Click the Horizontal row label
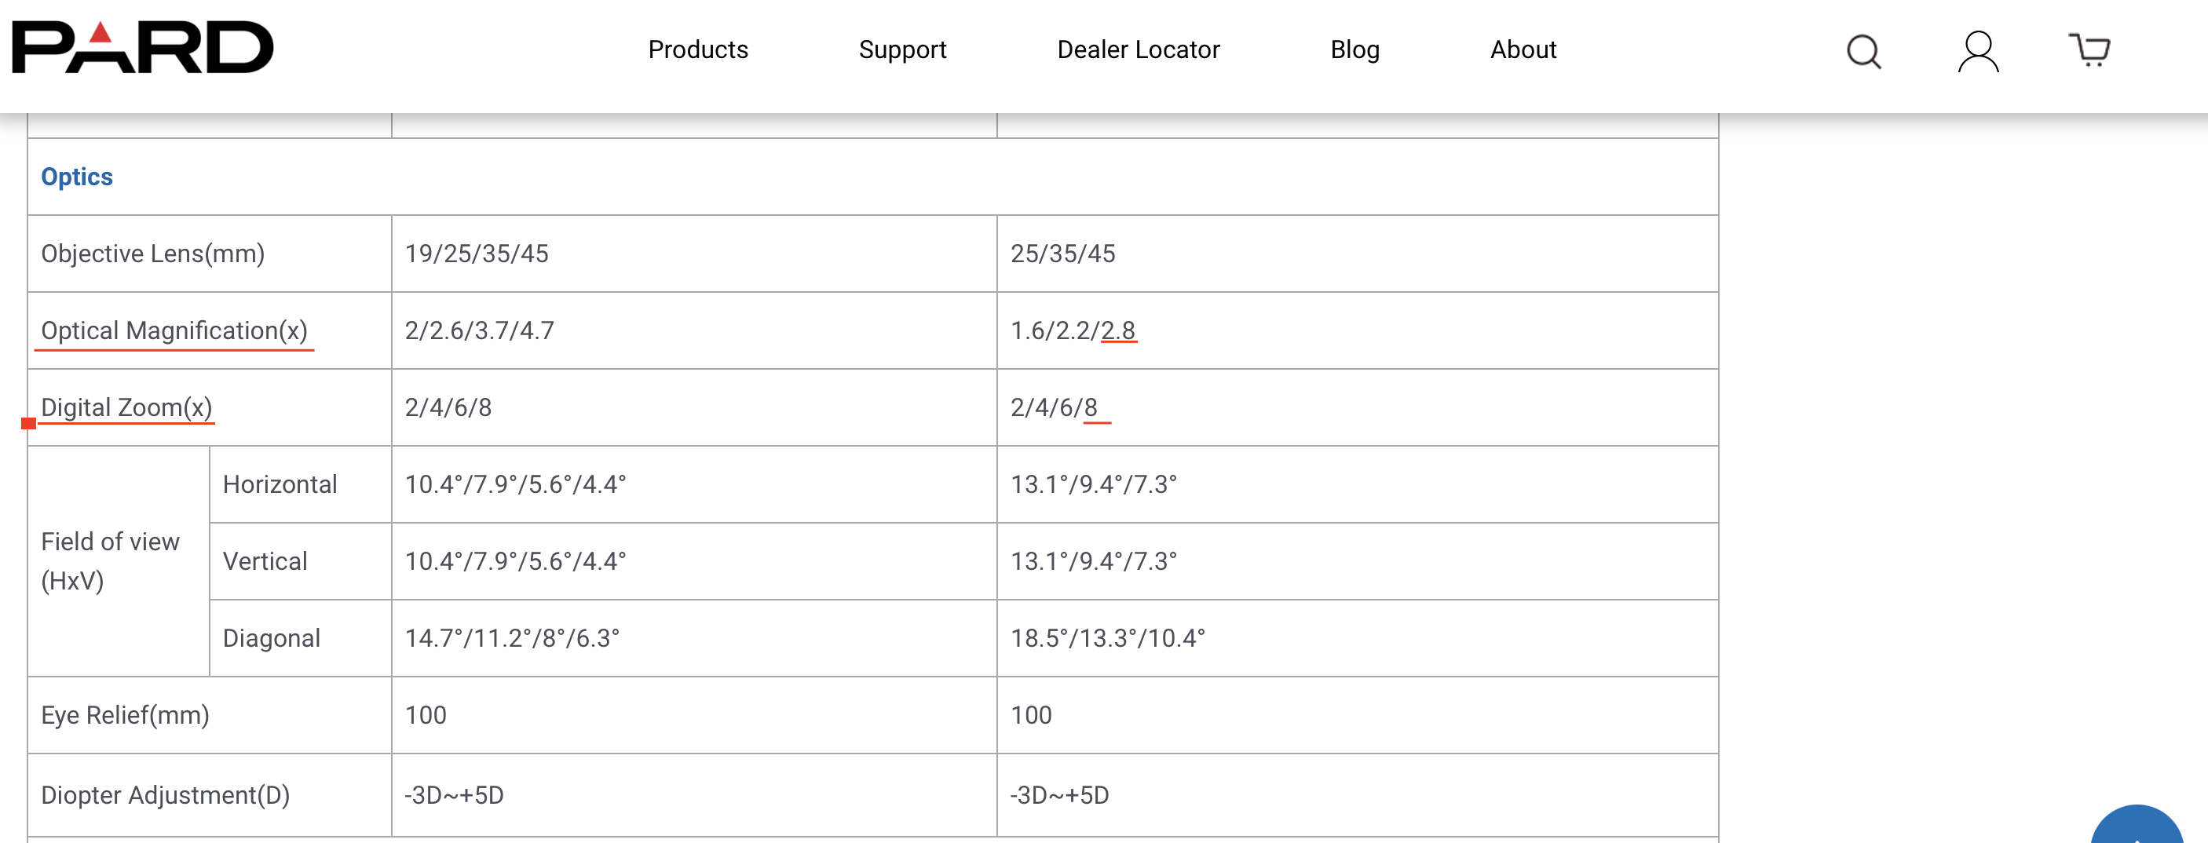The image size is (2208, 843). tap(280, 485)
